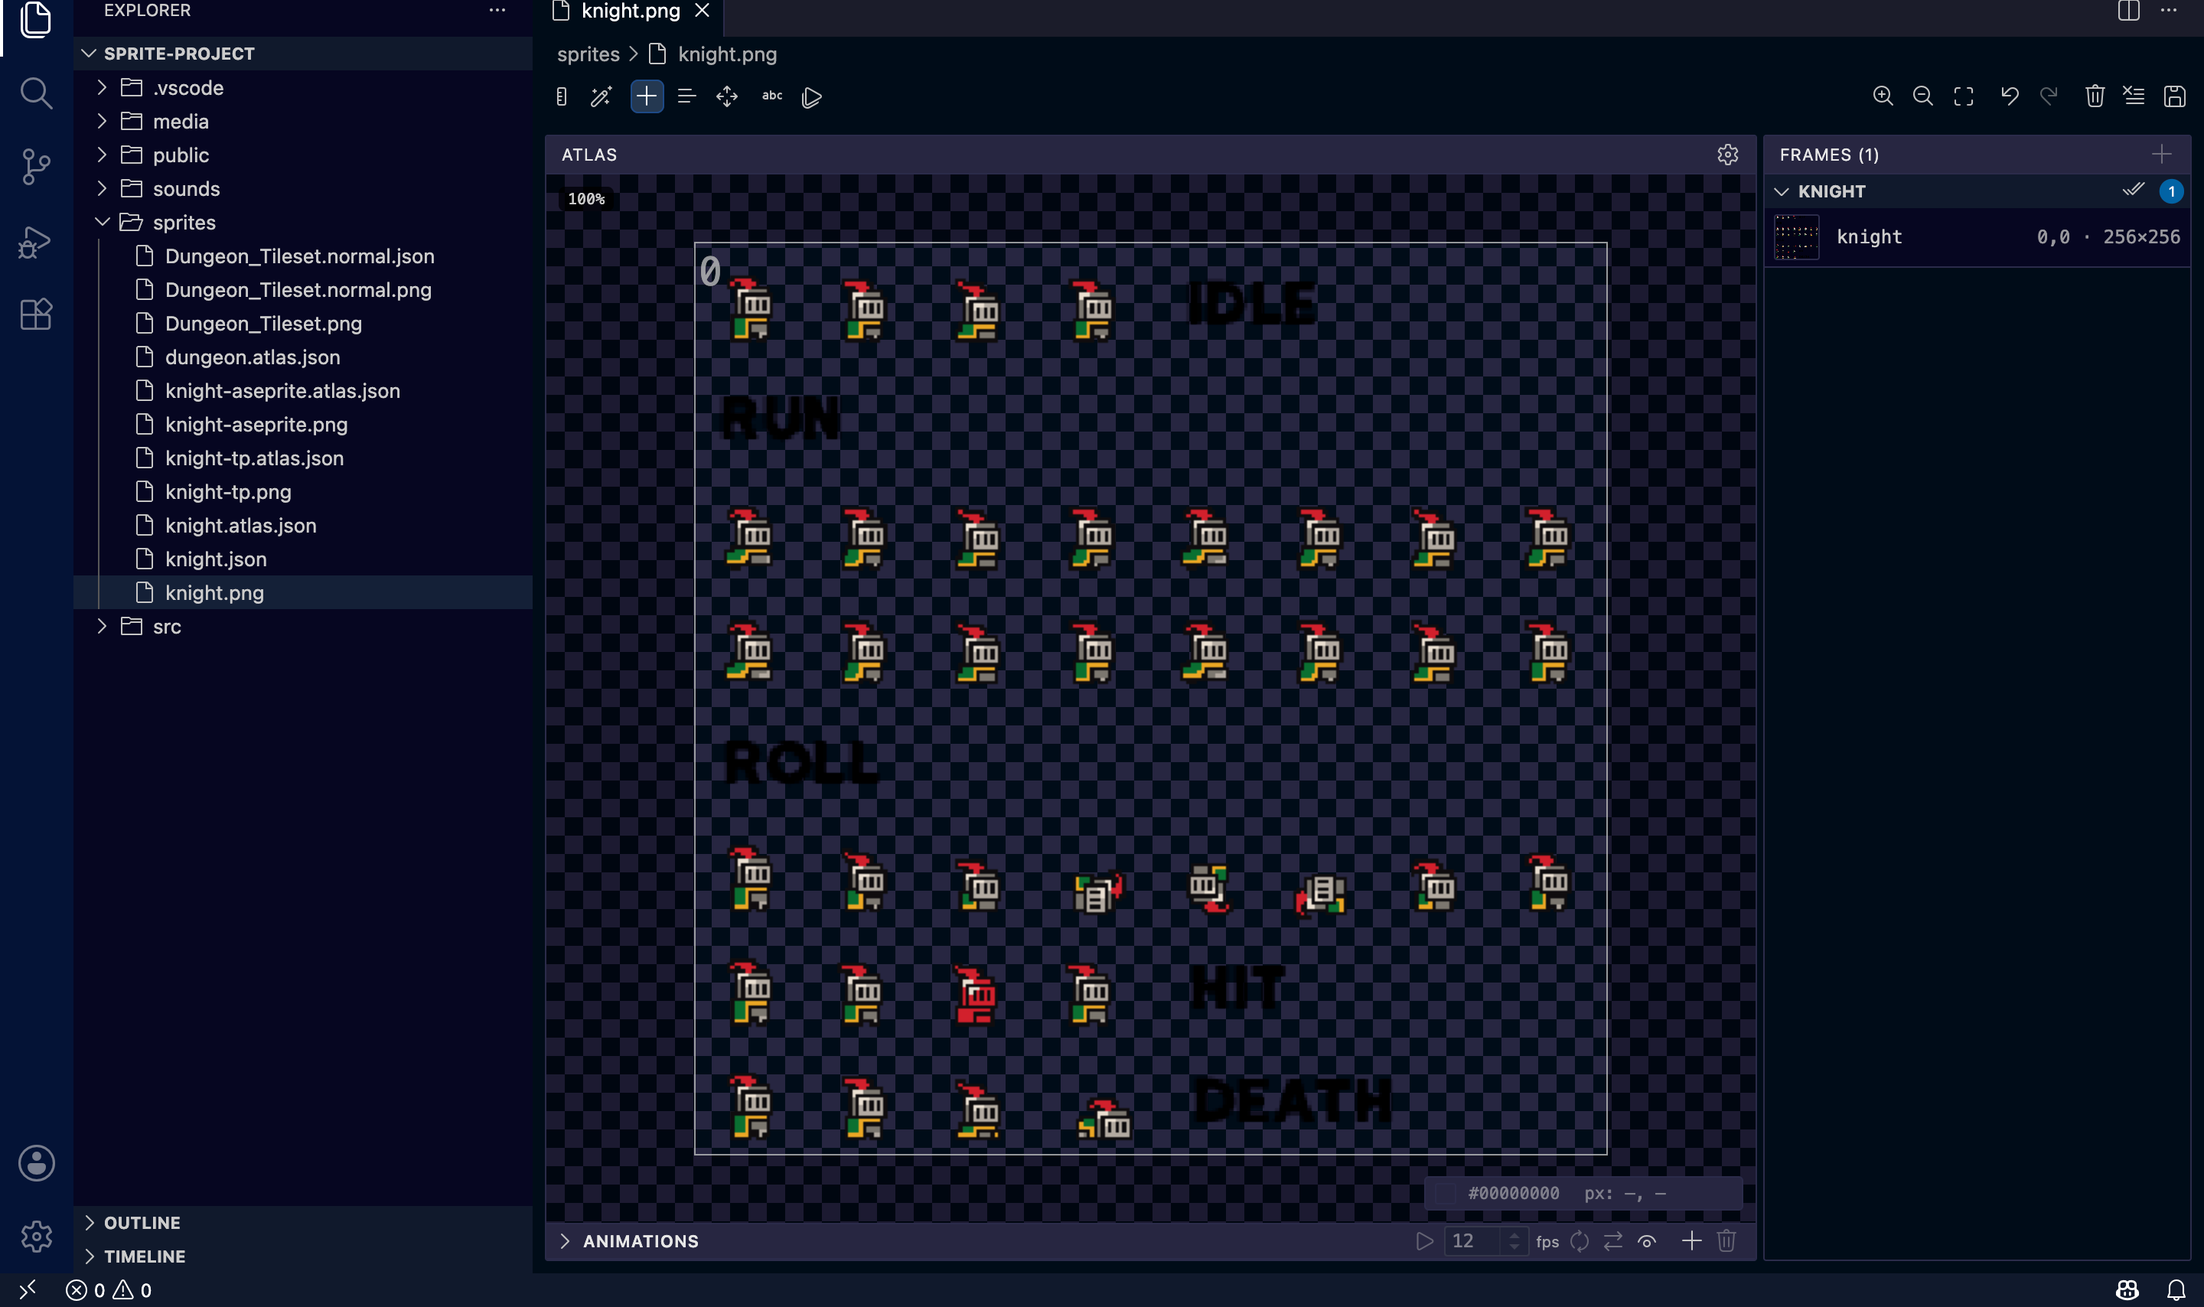Screen dimensions: 2204x1307
Task: Save the atlas with floppy disk icon
Action: (2175, 96)
